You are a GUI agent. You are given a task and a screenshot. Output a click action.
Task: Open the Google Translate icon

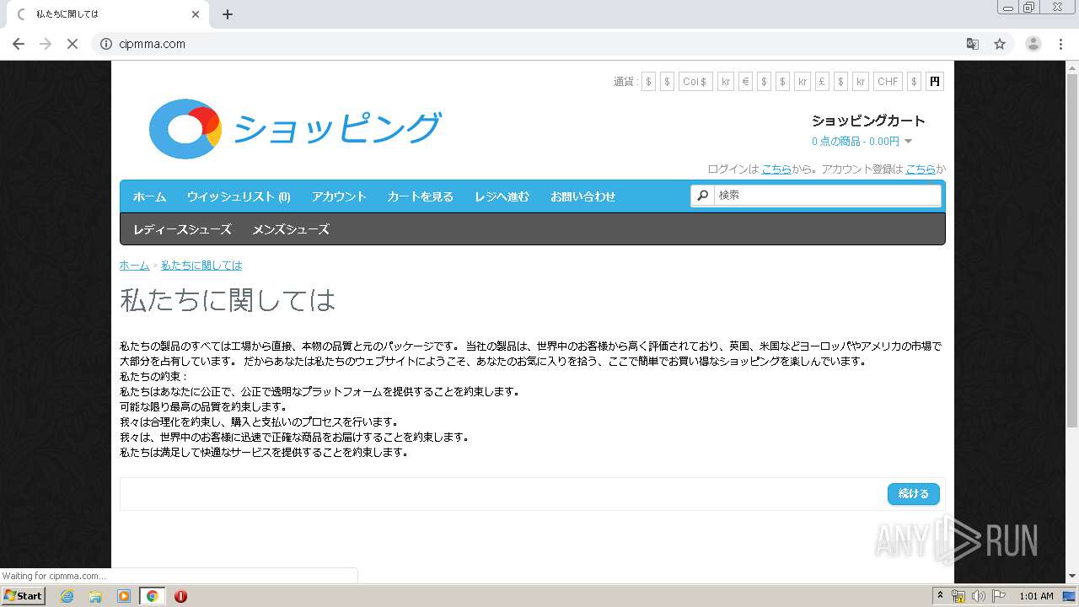pos(973,44)
